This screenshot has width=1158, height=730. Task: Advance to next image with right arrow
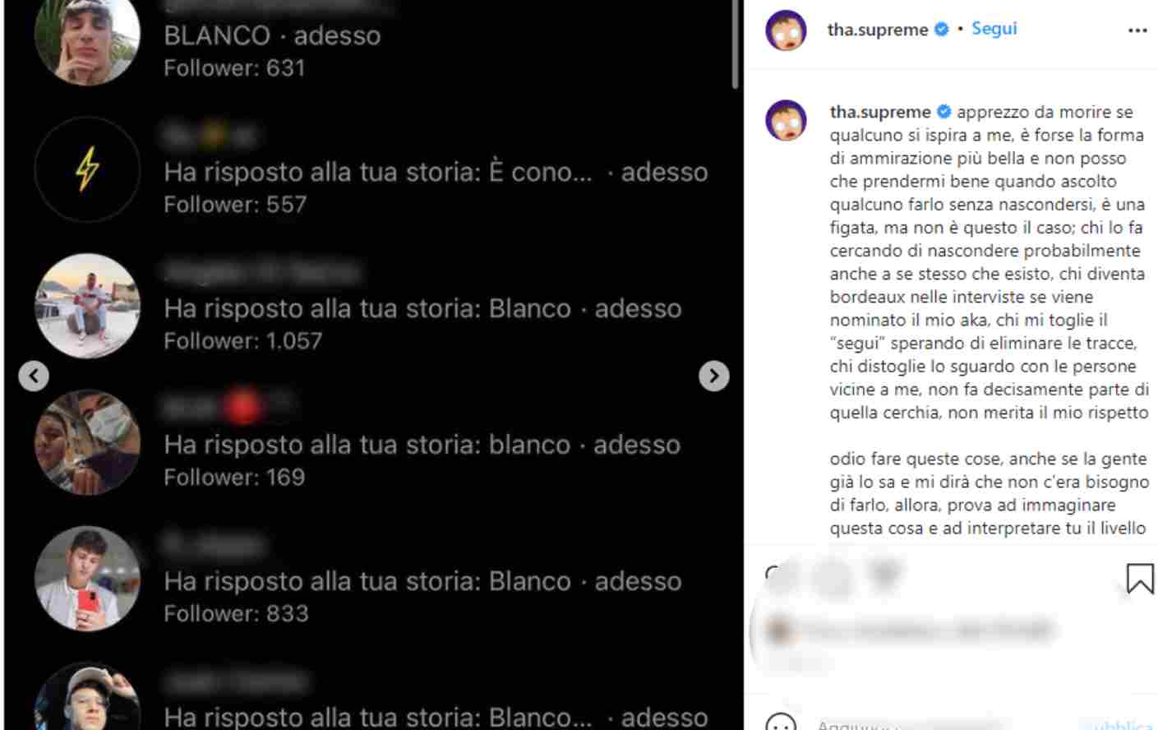point(713,376)
